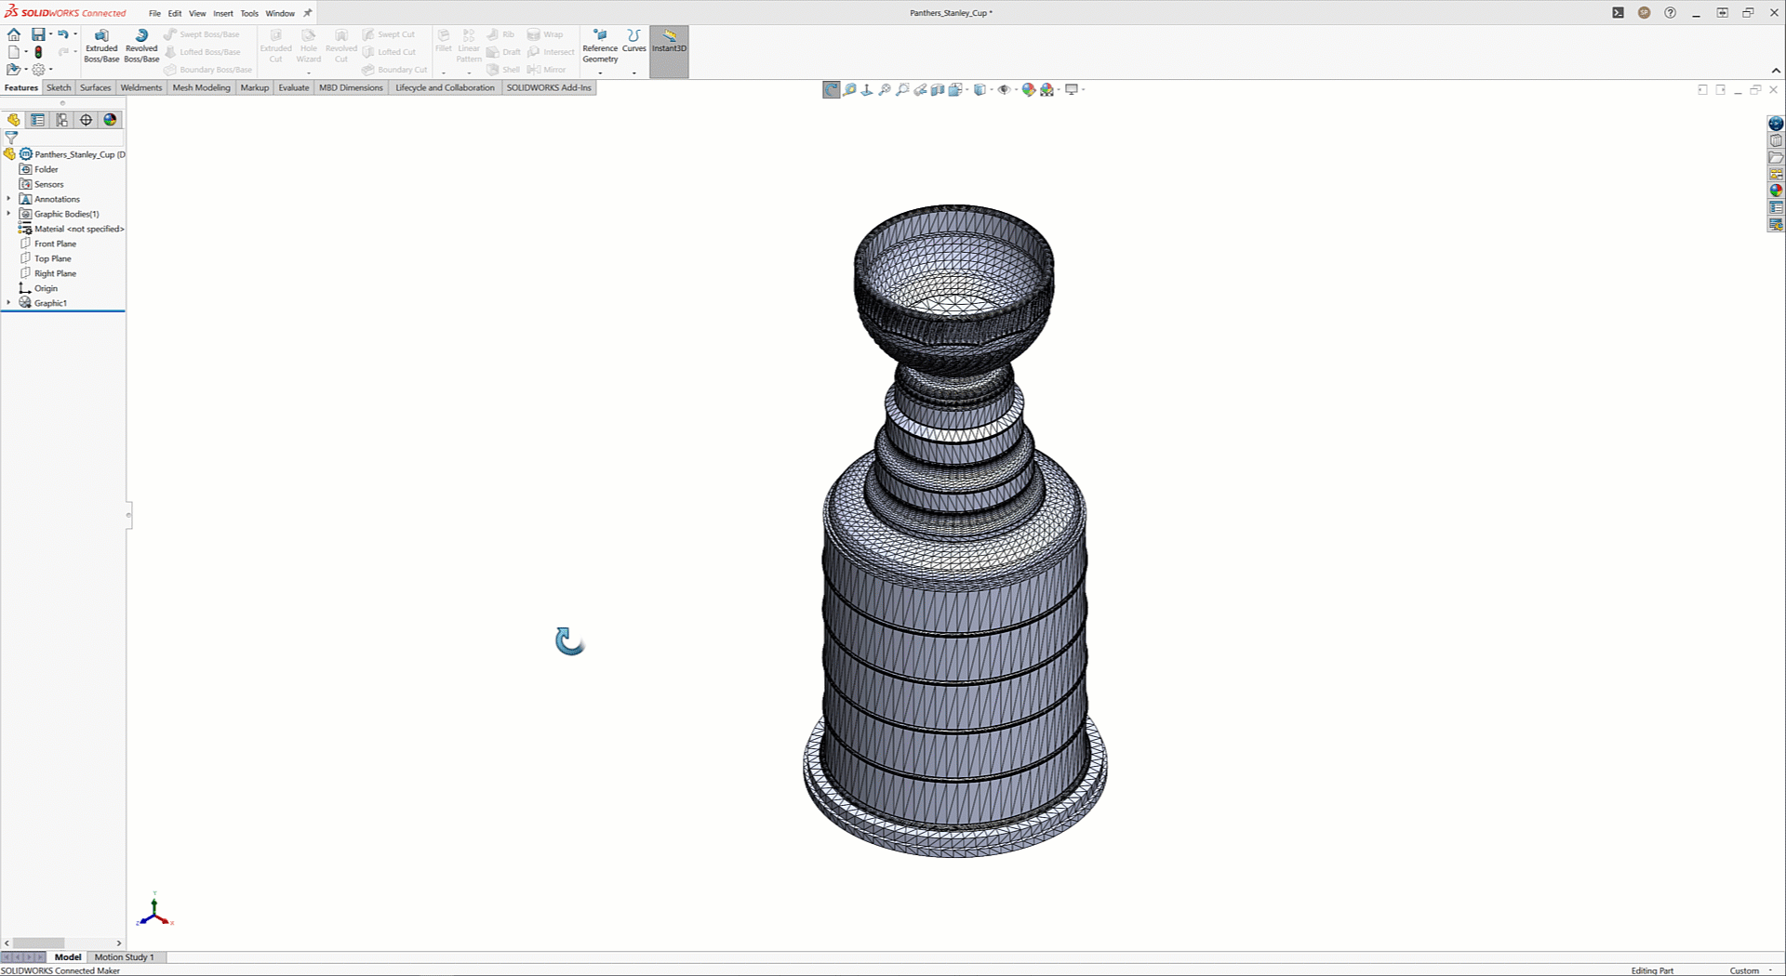Screen dimensions: 1786x976
Task: Switch to the Surfaces tab
Action: tap(95, 87)
